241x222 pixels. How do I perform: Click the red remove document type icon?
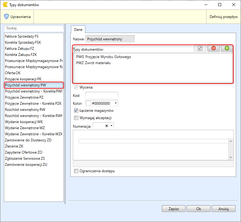213,48
